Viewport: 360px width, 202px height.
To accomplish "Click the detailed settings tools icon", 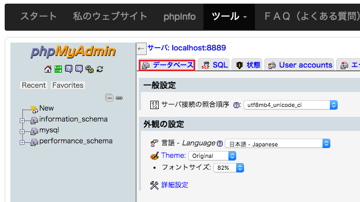I will point(155,185).
